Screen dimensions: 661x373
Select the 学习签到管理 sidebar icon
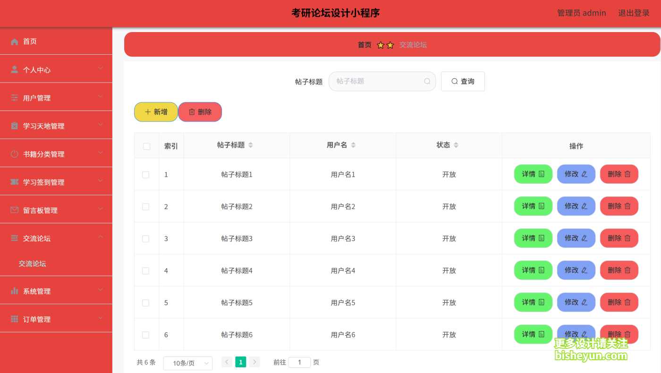point(14,181)
